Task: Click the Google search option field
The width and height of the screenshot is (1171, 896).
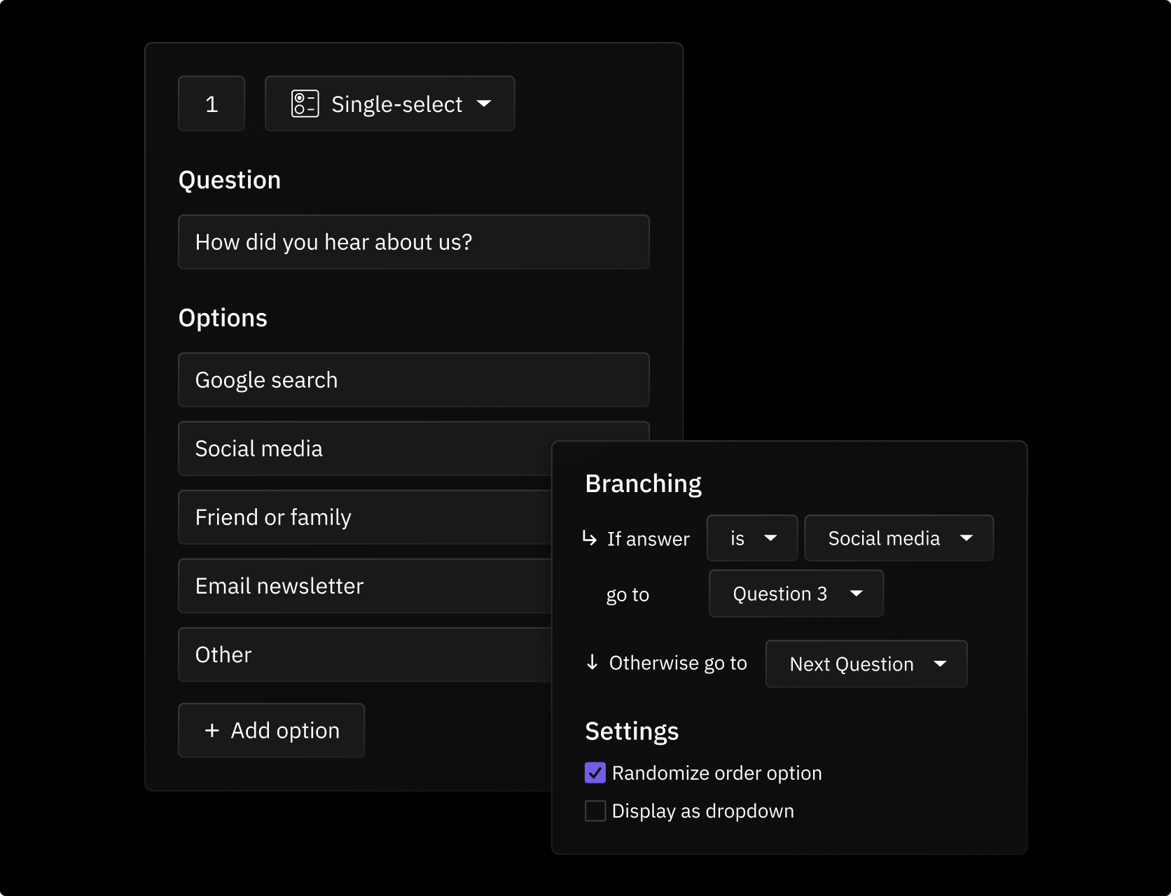Action: pos(414,380)
